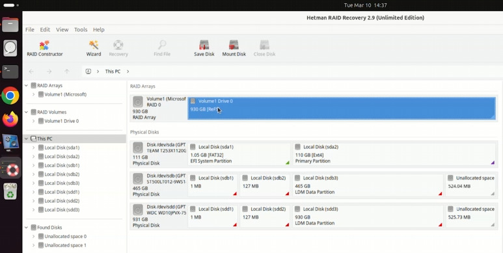
Task: Open the Edit menu
Action: pyautogui.click(x=45, y=29)
